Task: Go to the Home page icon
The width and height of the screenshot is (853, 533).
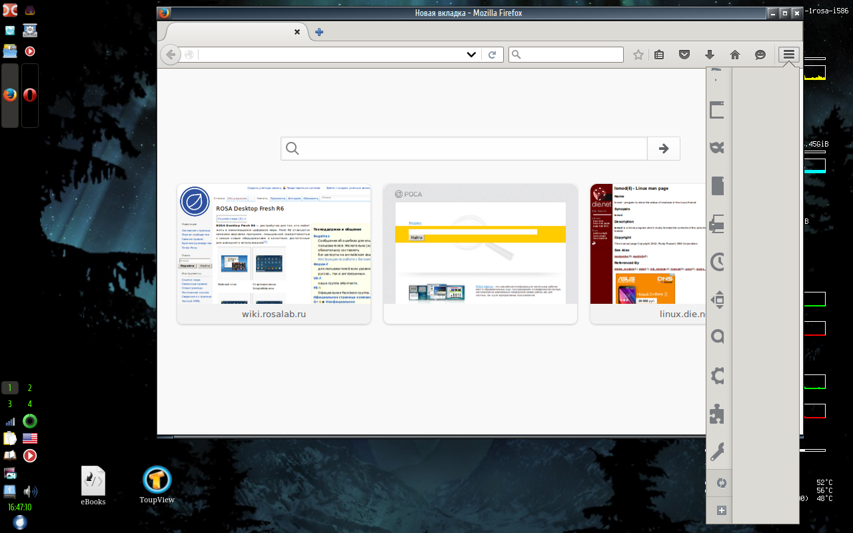Action: [x=735, y=55]
